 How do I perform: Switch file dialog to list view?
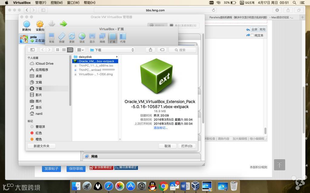tap(64, 50)
